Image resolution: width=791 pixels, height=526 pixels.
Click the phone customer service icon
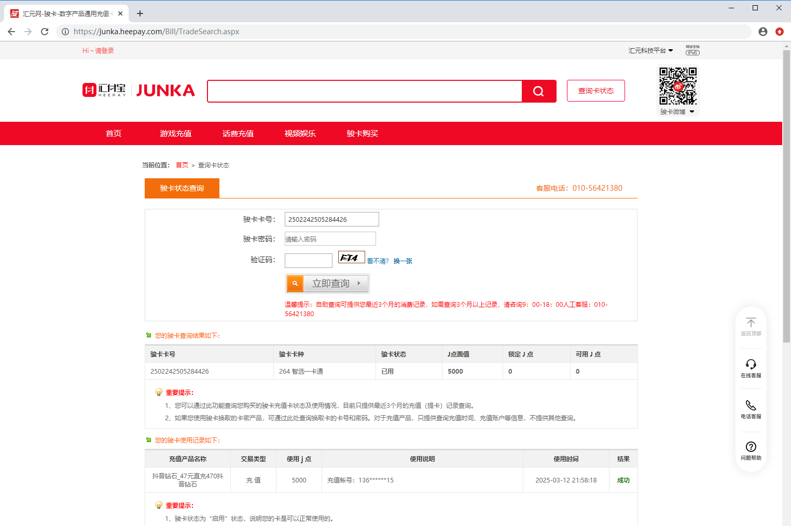point(751,405)
